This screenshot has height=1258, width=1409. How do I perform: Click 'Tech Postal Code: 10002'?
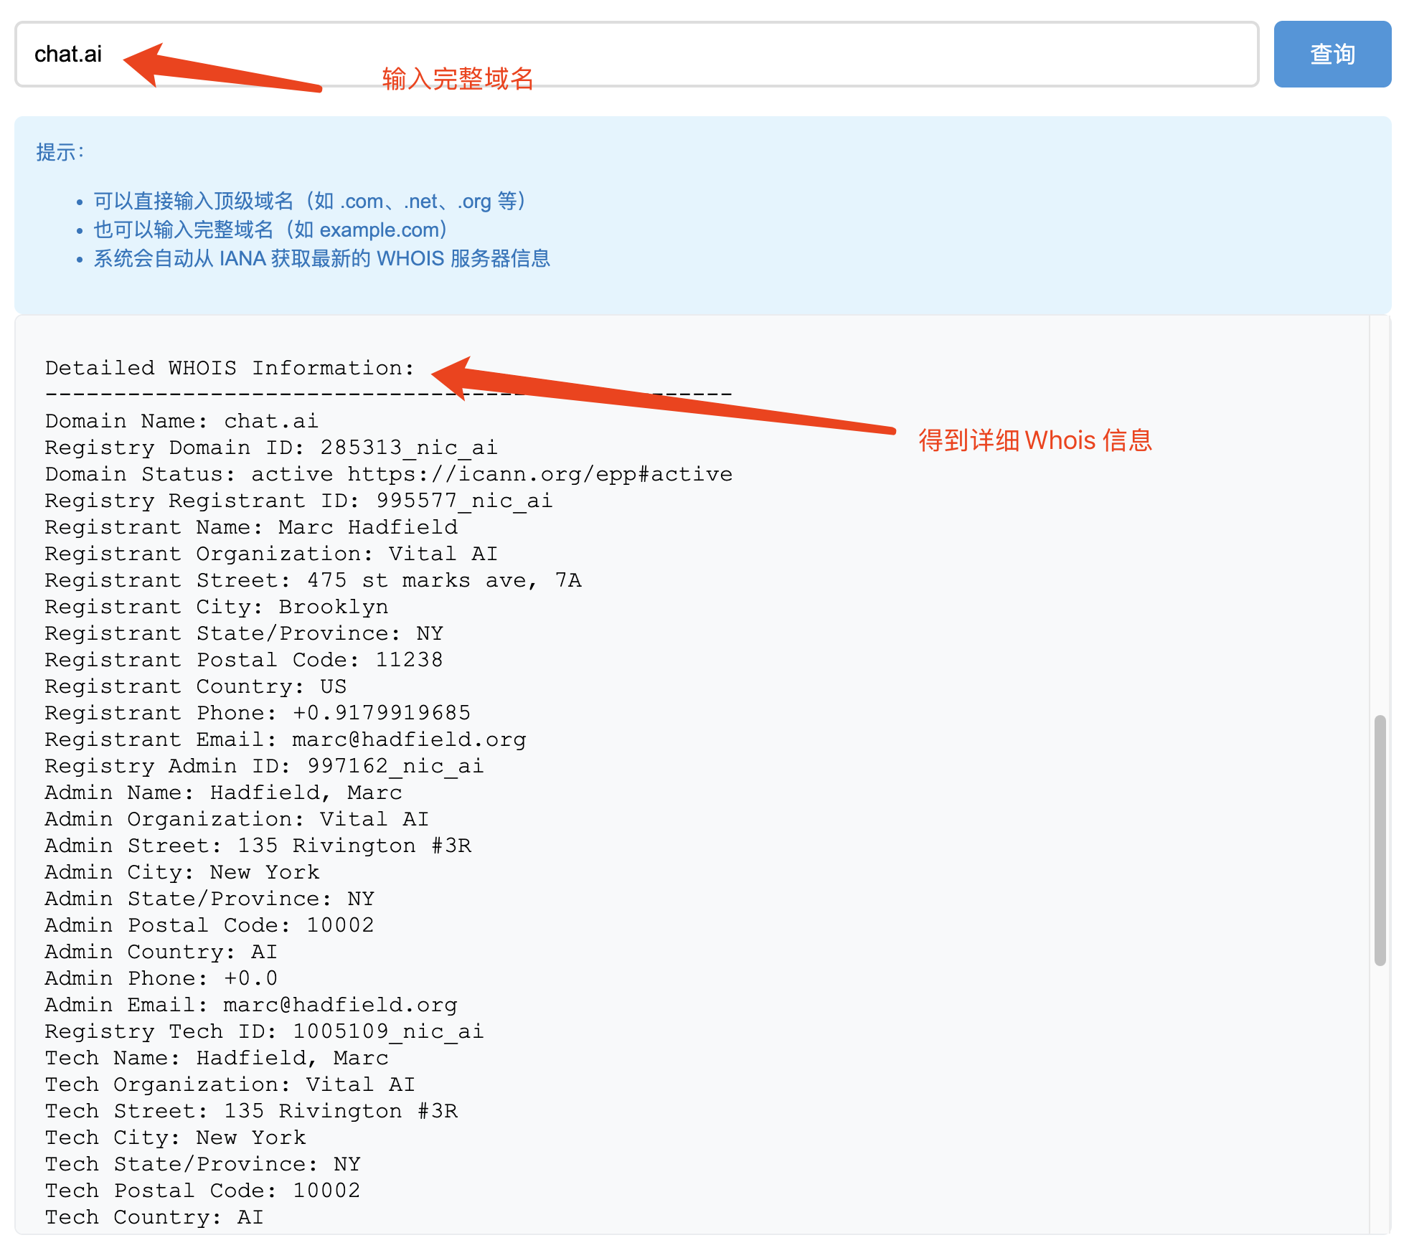pyautogui.click(x=202, y=1191)
